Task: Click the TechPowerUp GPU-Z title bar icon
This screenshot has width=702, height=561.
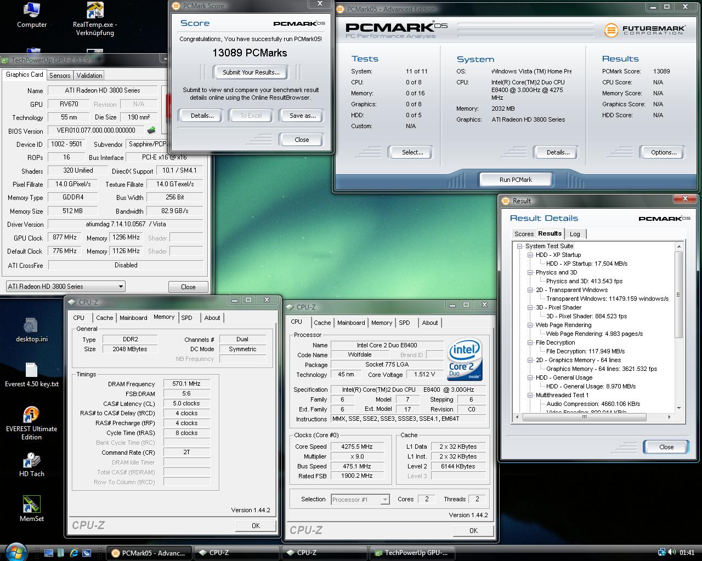Action: click(5, 60)
